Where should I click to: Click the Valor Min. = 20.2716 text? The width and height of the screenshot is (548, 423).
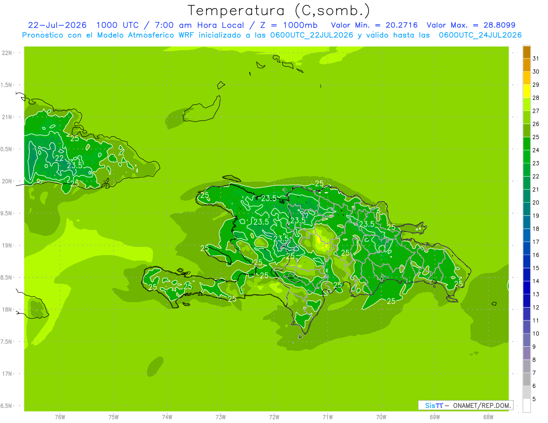[x=374, y=25]
